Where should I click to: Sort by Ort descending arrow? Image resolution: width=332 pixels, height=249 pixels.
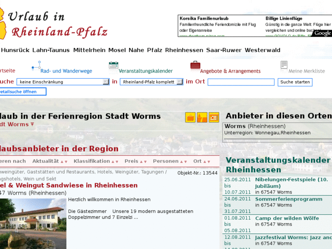pos(209,162)
